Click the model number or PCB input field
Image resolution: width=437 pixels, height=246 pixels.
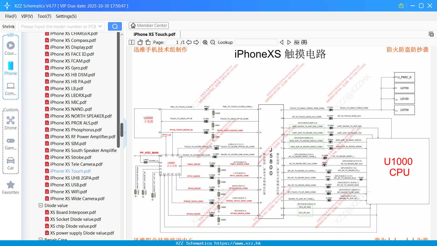58,26
